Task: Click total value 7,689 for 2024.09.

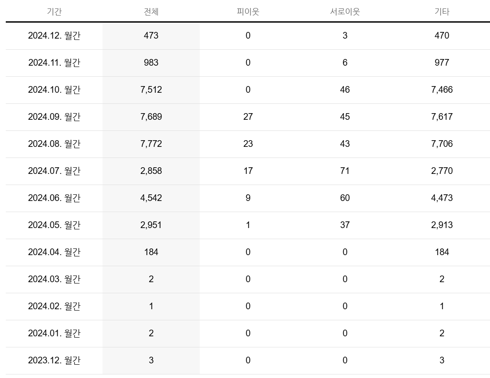Action: click(x=151, y=117)
